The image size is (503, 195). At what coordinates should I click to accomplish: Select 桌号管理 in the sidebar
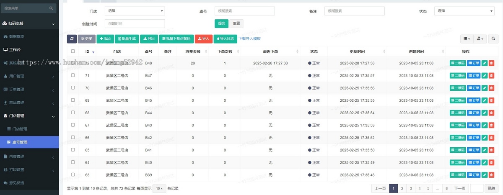pos(29,142)
